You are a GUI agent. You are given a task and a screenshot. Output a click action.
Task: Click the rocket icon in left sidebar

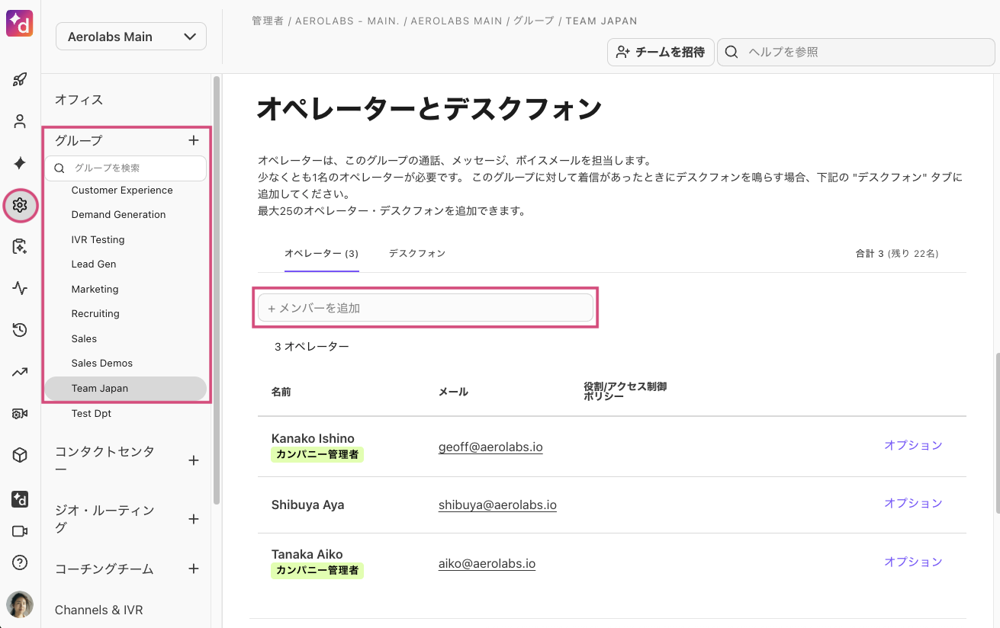coord(20,80)
